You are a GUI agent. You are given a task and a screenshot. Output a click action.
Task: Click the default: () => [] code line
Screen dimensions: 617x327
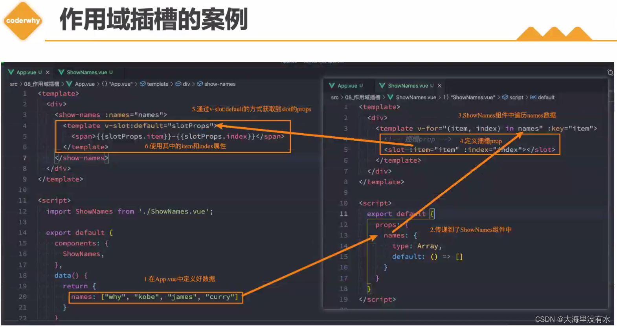[428, 257]
